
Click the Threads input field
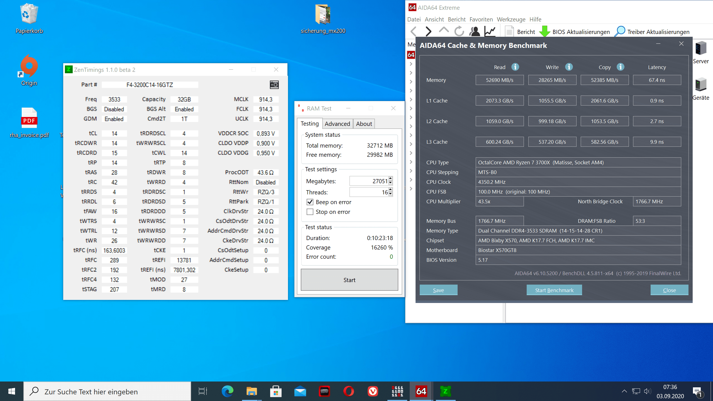pyautogui.click(x=369, y=192)
